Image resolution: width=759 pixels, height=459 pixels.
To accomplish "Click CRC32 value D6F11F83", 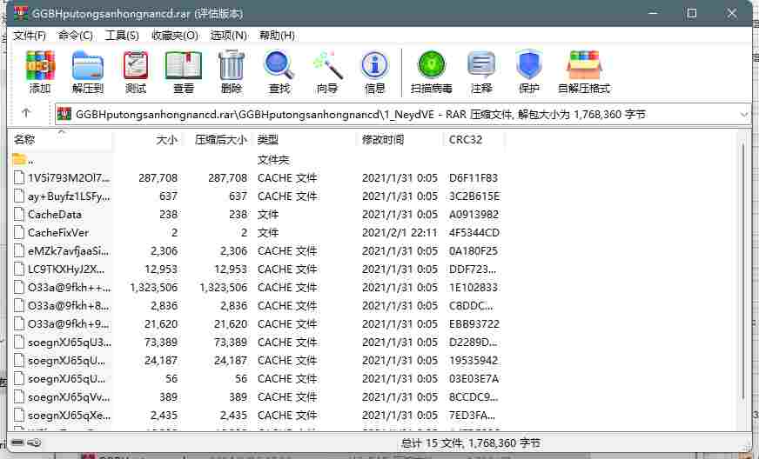I will 473,178.
